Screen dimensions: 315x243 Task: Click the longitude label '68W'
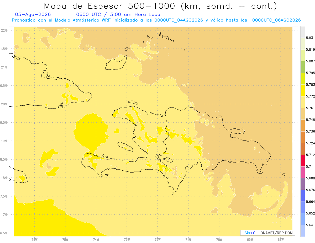pos(281,240)
